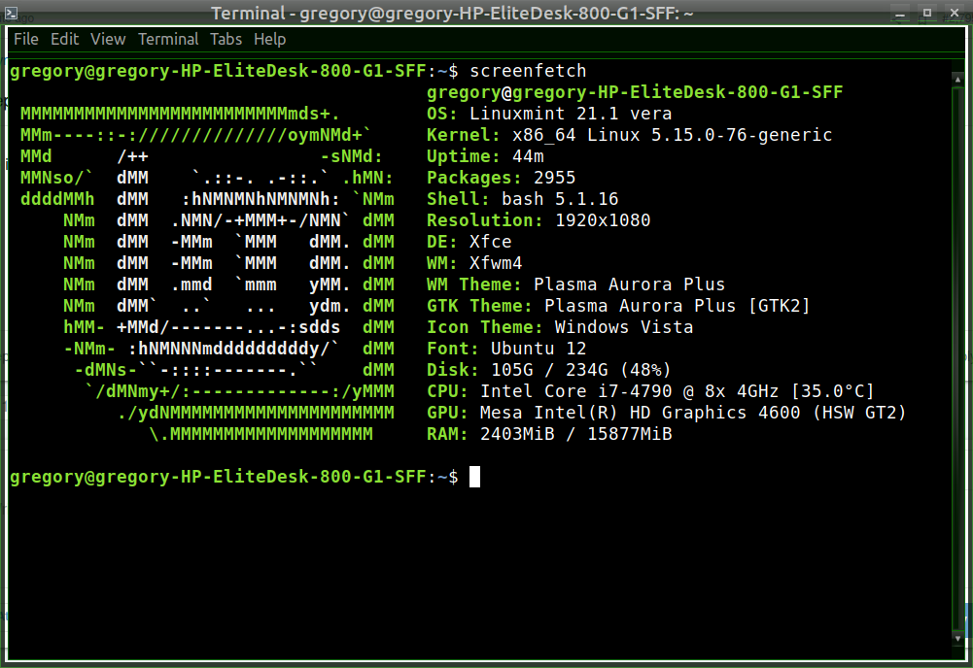The height and width of the screenshot is (668, 973).
Task: Close the Terminal window
Action: pos(955,13)
